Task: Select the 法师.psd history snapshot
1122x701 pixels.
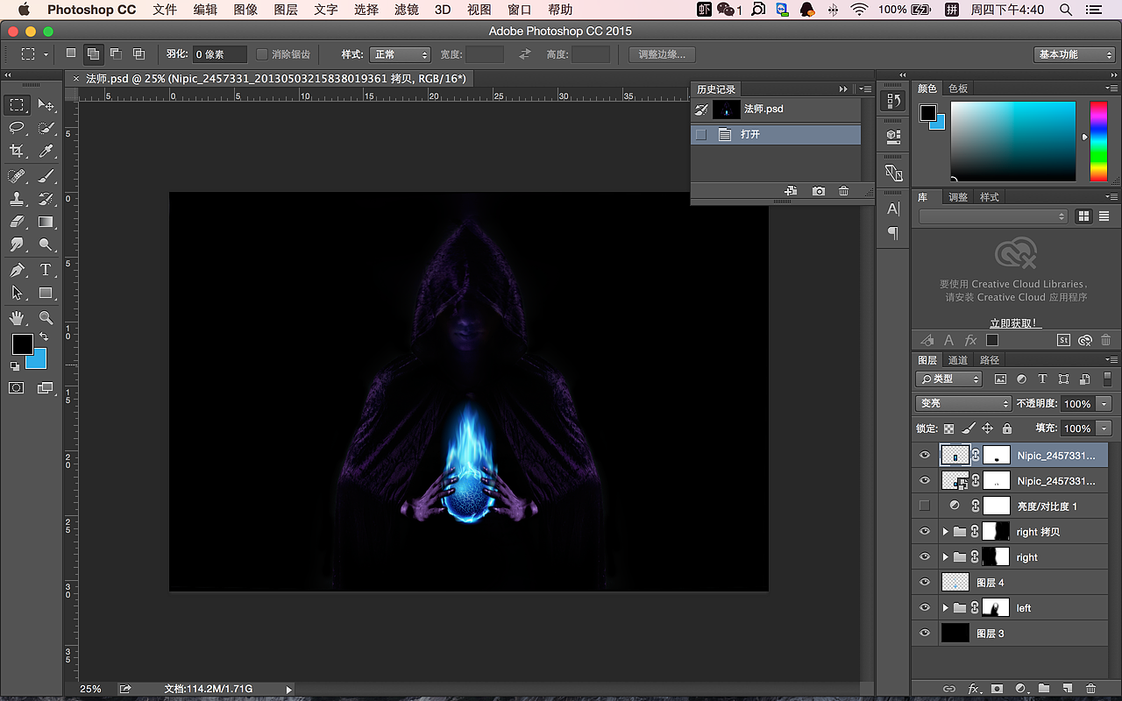Action: click(x=776, y=110)
